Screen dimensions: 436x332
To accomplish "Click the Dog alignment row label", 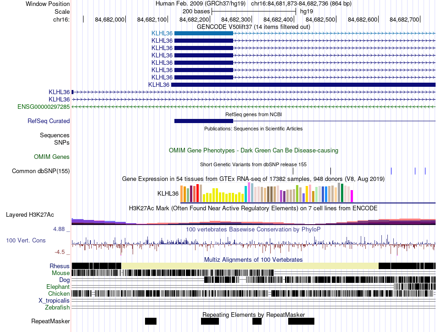I will point(65,280).
